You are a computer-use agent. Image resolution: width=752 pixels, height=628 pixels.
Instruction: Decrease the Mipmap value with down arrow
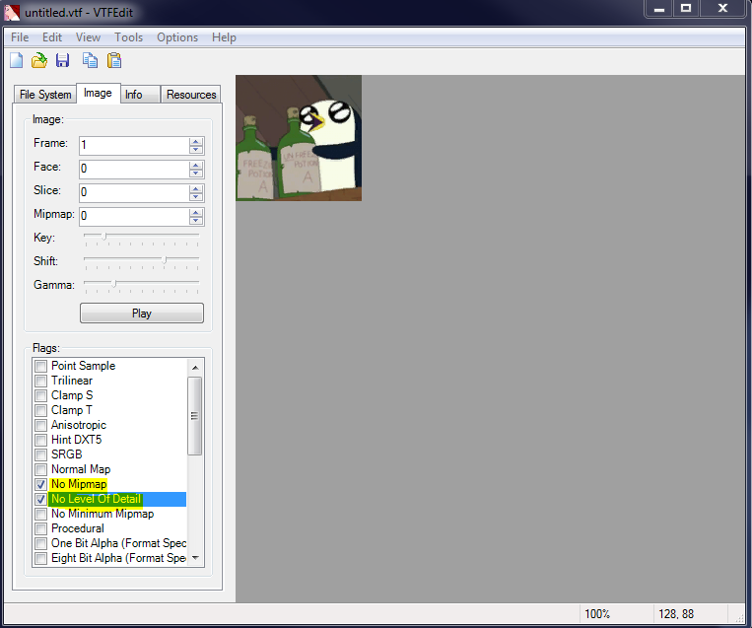pos(196,220)
